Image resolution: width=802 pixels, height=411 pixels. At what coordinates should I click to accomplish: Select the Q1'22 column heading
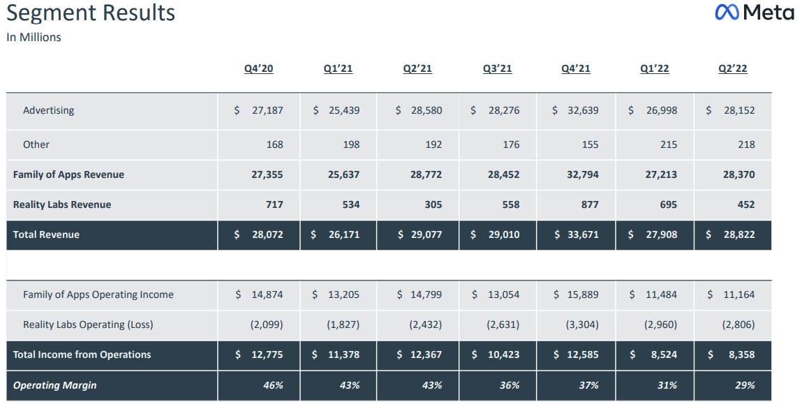tap(655, 68)
